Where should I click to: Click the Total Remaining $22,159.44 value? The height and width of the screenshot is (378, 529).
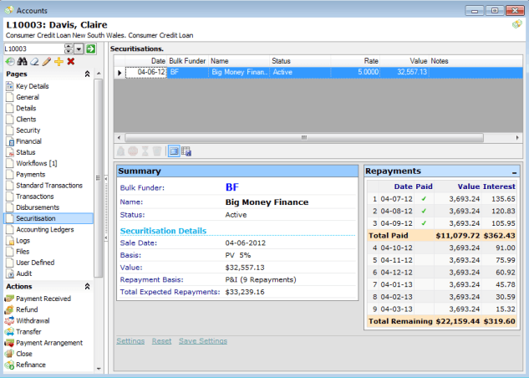pos(457,321)
